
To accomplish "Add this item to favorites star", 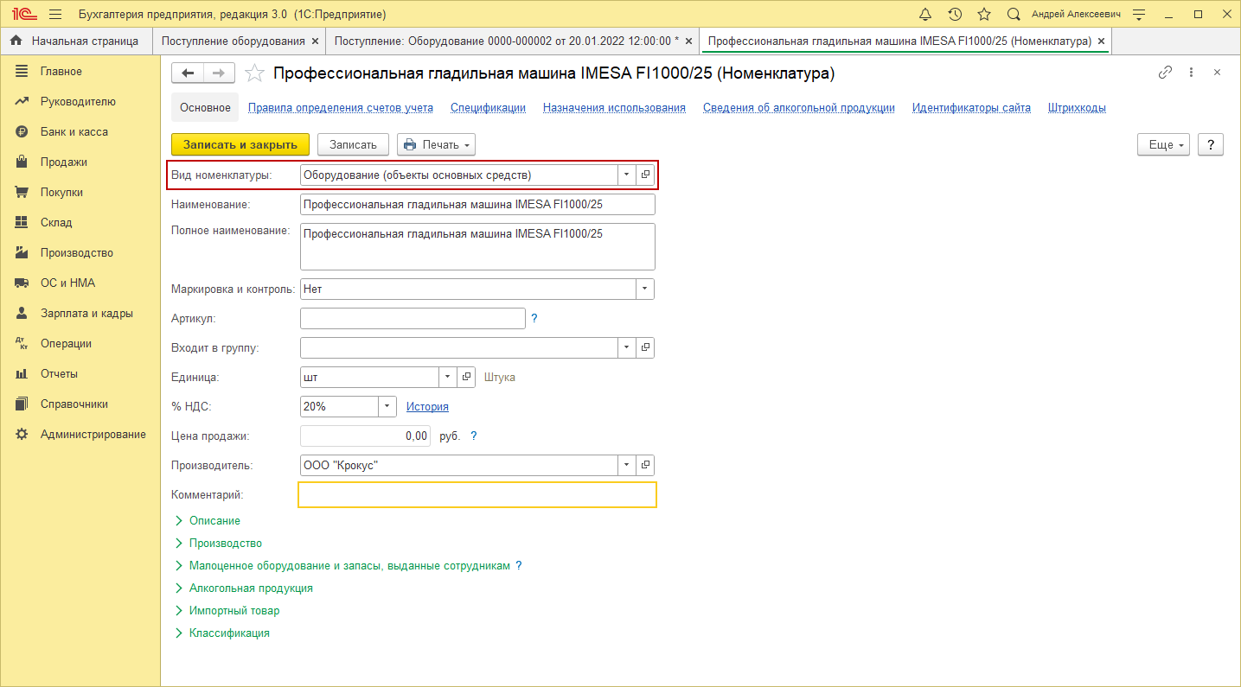I will tap(254, 73).
